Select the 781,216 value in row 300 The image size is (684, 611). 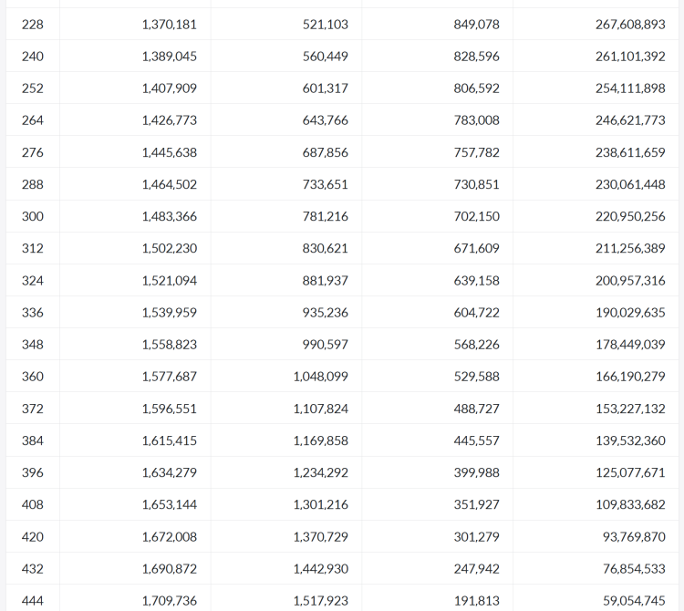326,216
